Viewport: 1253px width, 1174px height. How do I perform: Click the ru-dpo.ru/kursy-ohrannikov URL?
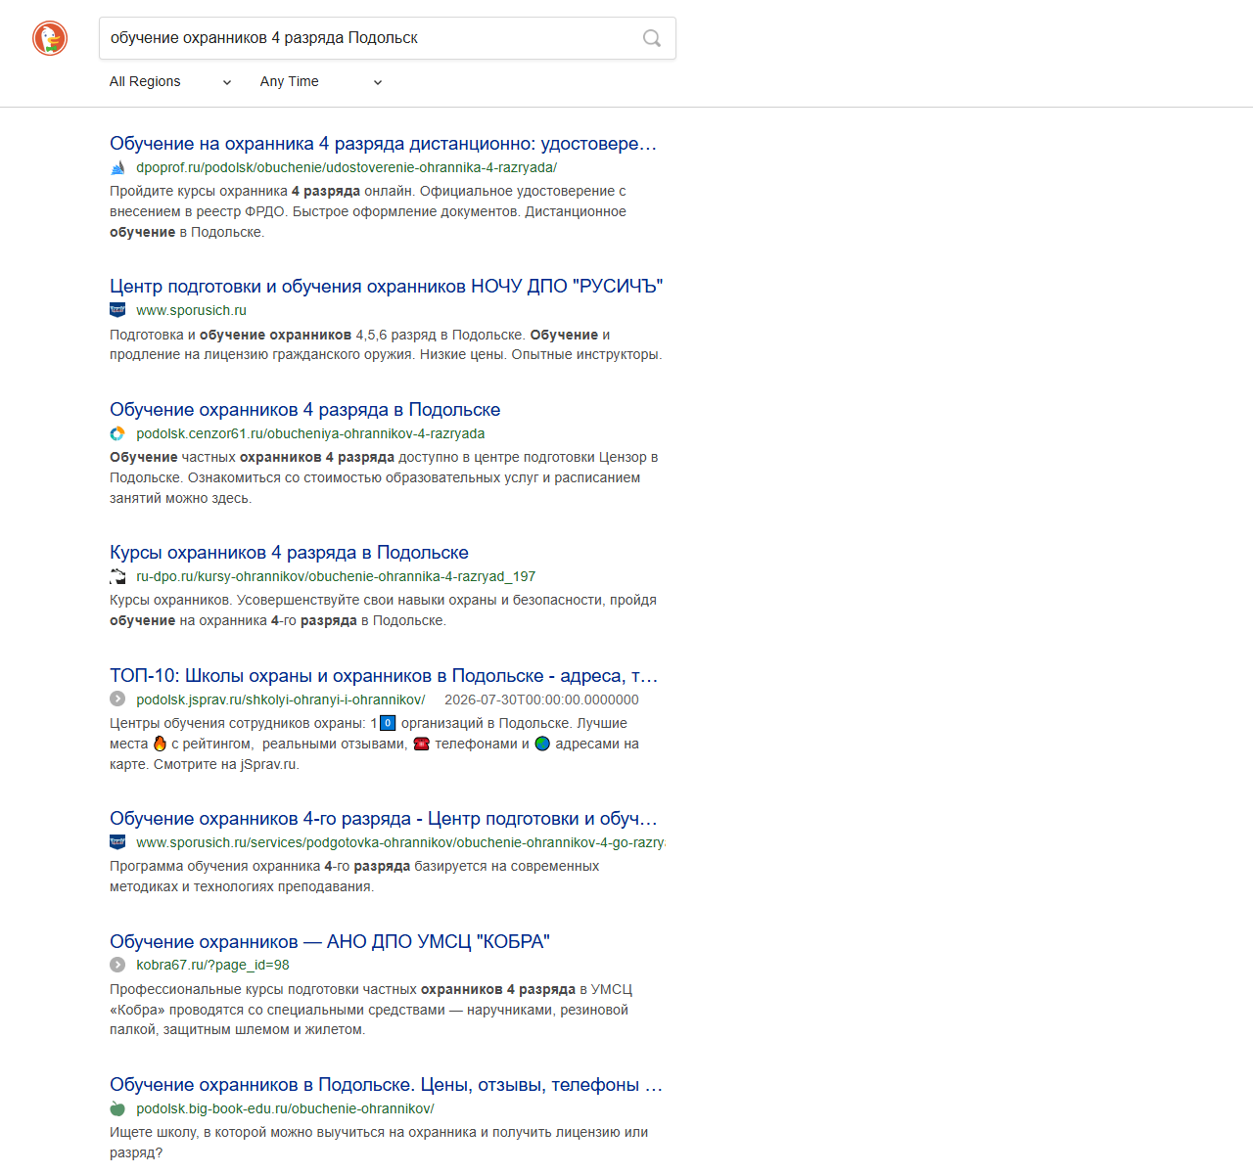[336, 576]
